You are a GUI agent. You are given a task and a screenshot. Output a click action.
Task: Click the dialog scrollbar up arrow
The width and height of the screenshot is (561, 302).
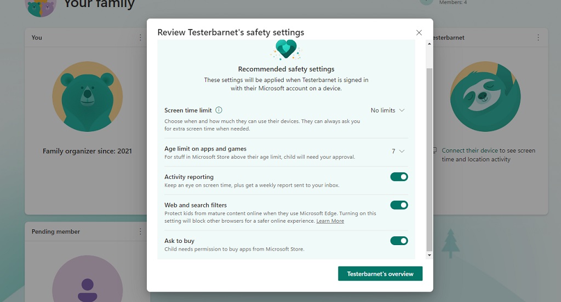coord(430,44)
